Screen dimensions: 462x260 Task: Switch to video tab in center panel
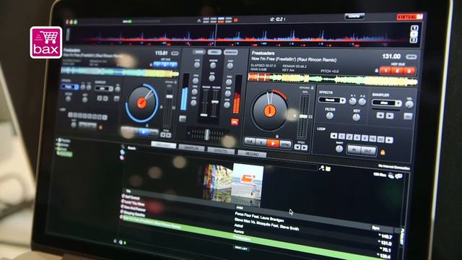pyautogui.click(x=214, y=52)
